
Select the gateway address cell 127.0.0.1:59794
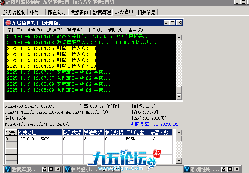coord(40,139)
